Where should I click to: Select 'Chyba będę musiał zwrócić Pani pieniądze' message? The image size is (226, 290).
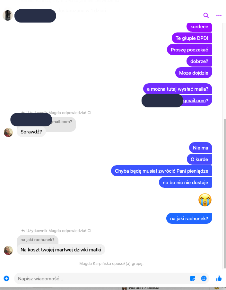point(161,171)
